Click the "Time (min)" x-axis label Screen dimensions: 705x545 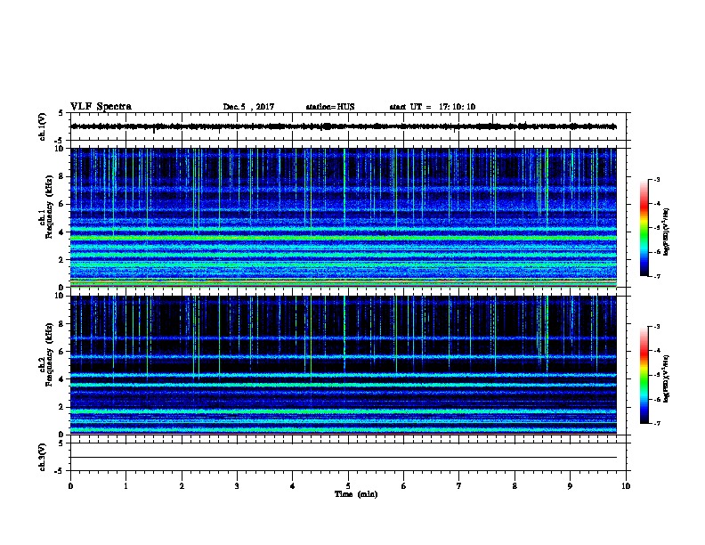click(356, 494)
